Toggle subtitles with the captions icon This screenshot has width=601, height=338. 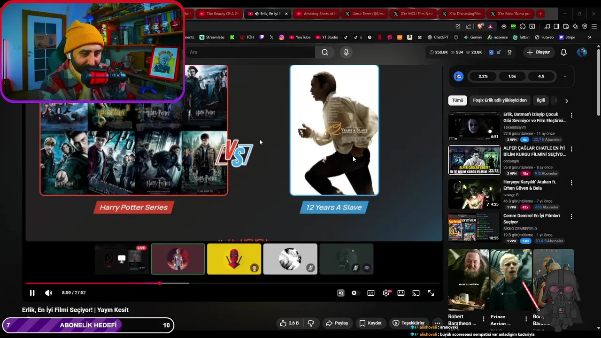[x=371, y=293]
